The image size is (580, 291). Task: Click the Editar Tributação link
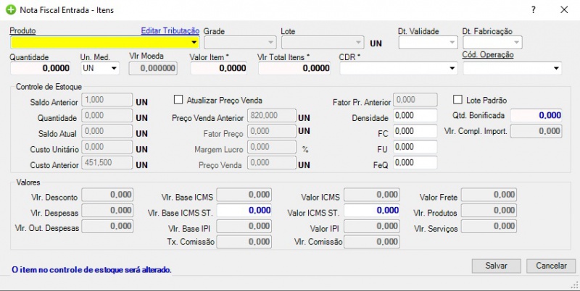[170, 31]
